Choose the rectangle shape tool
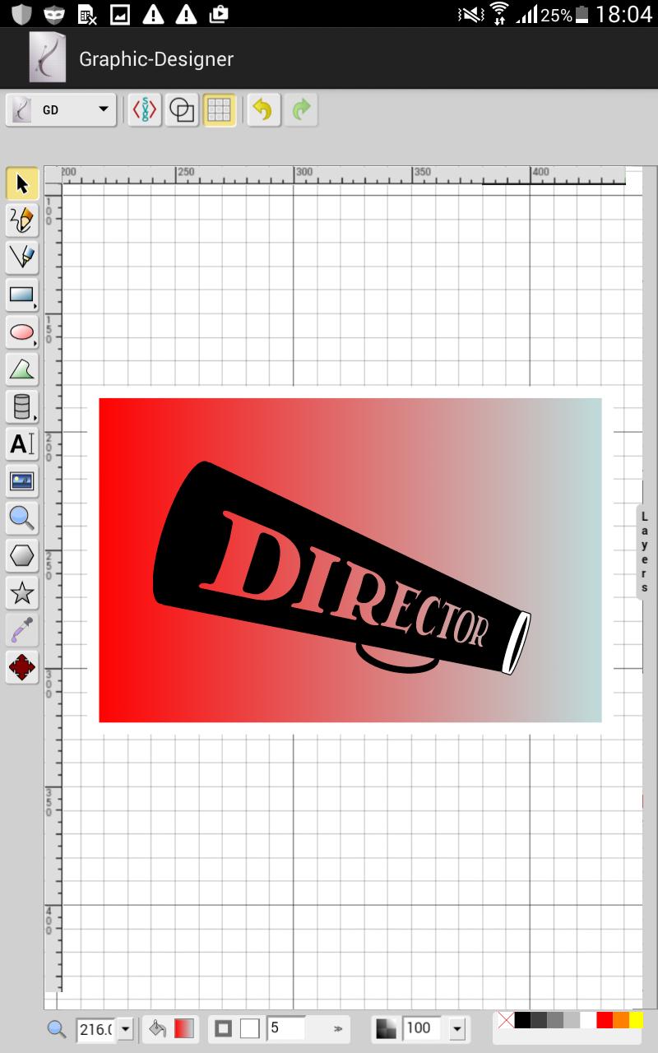 [22, 294]
